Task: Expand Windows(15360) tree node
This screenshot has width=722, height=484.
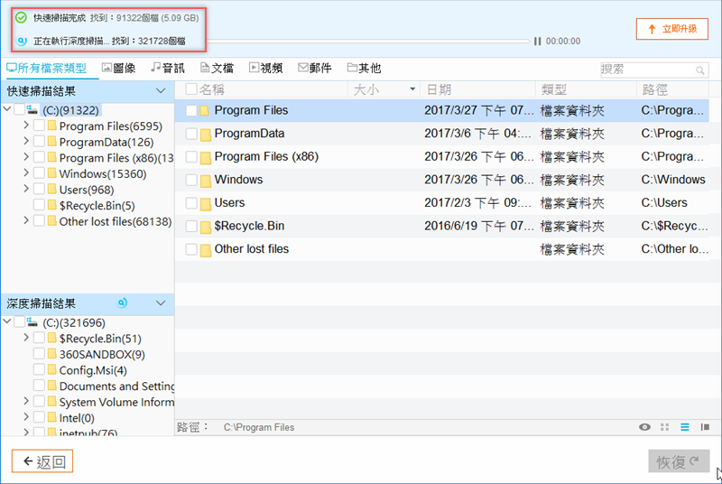Action: click(x=26, y=172)
